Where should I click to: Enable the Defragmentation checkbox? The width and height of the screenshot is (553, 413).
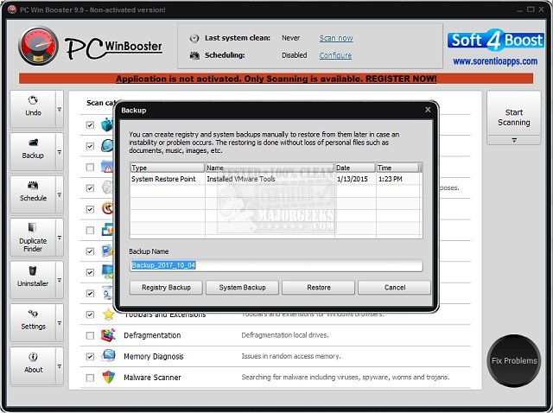tap(90, 335)
